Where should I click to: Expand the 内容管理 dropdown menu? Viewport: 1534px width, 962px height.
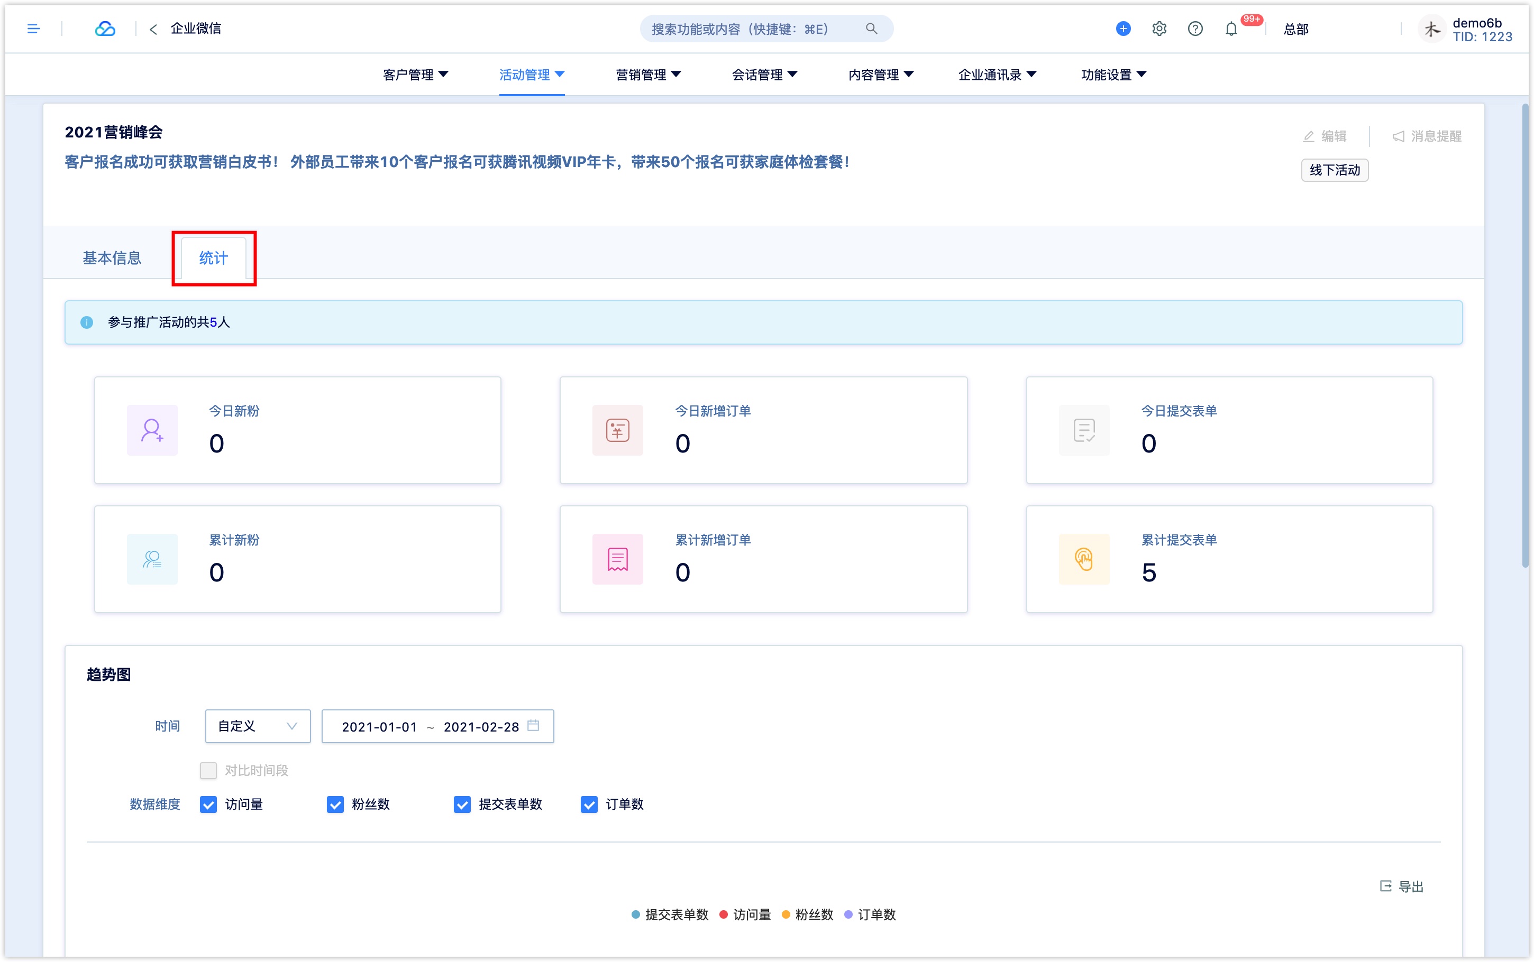pyautogui.click(x=881, y=75)
